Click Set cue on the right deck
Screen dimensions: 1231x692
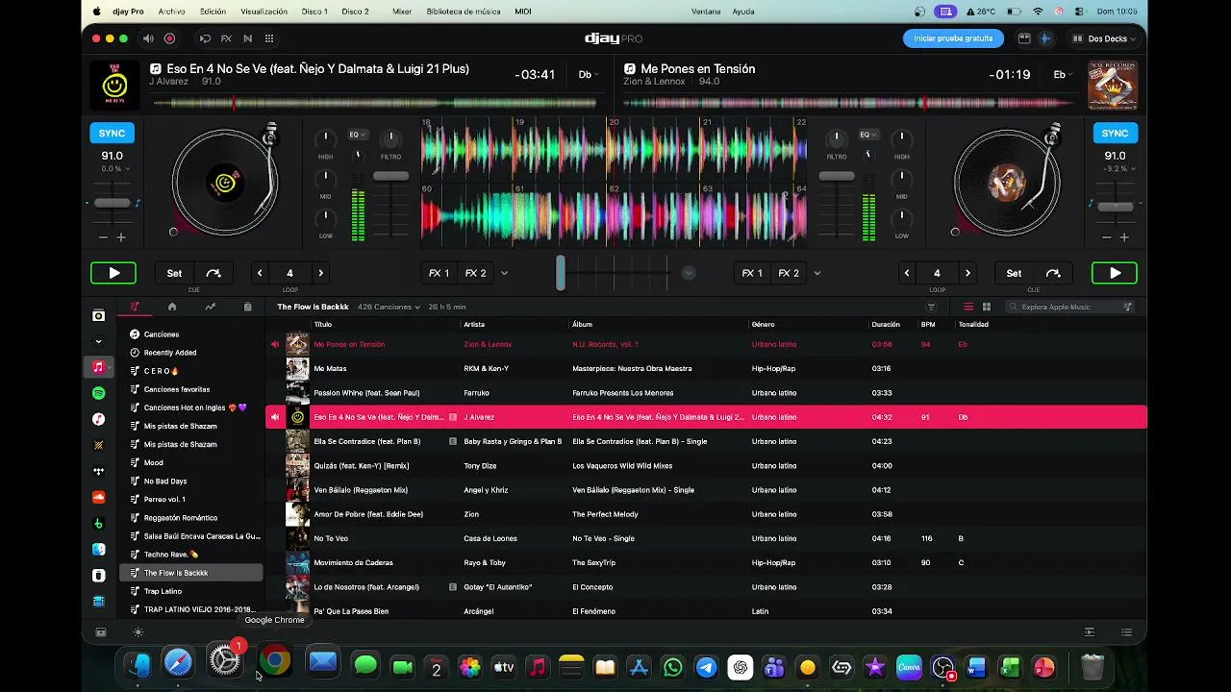pos(1014,273)
